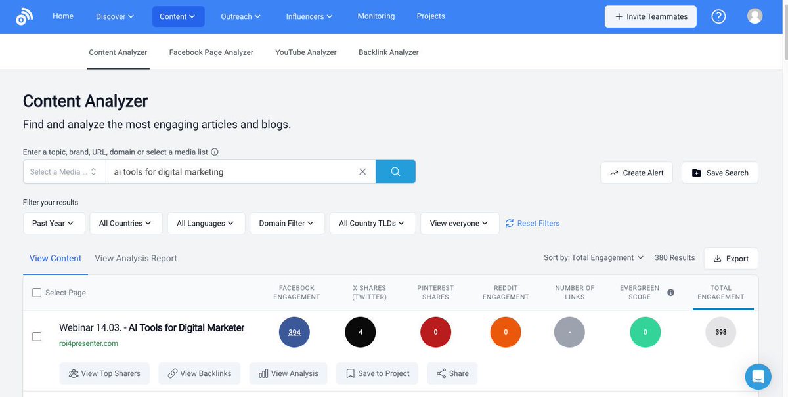Expand the Outreach menu
The width and height of the screenshot is (788, 397).
coord(240,16)
